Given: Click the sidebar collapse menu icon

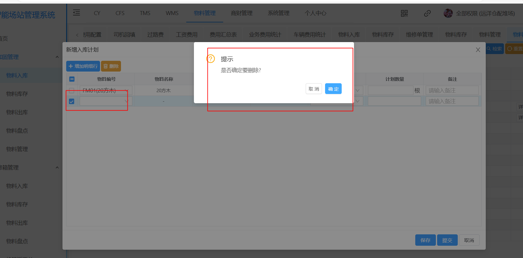Looking at the screenshot, I should [76, 13].
